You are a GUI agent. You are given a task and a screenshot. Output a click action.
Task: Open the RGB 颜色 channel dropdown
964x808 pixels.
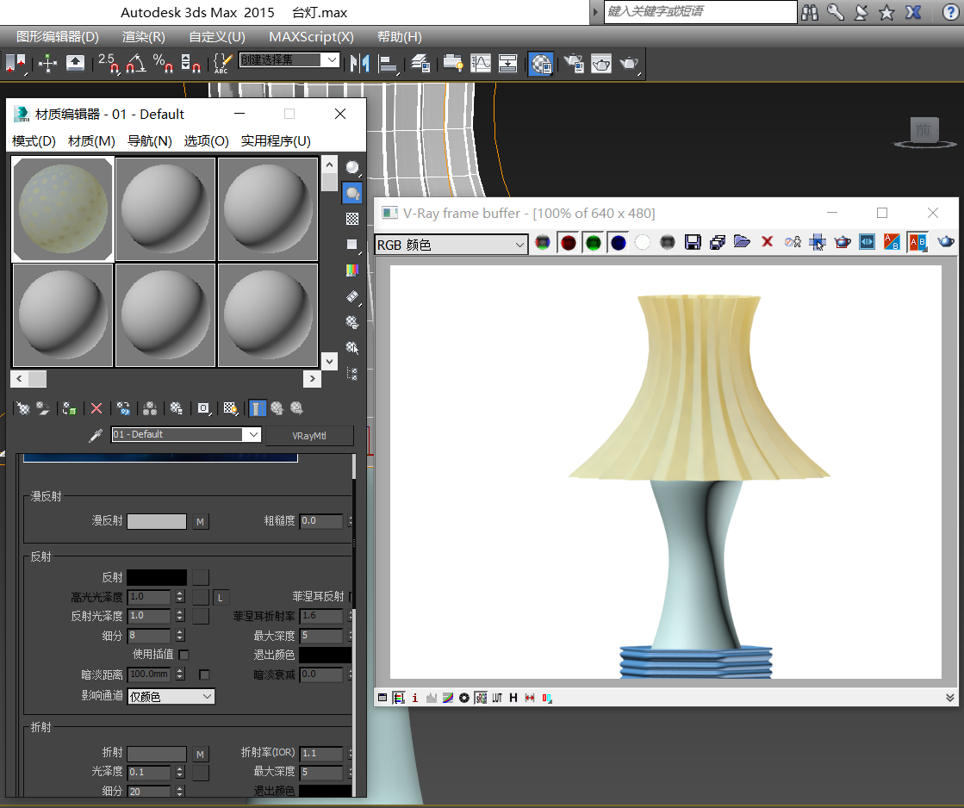click(451, 245)
